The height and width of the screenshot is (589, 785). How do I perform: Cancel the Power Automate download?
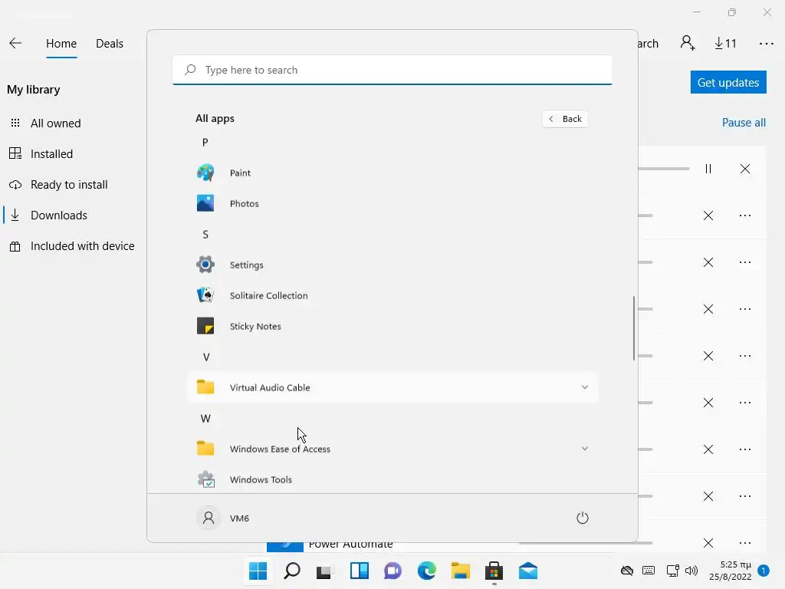(708, 543)
